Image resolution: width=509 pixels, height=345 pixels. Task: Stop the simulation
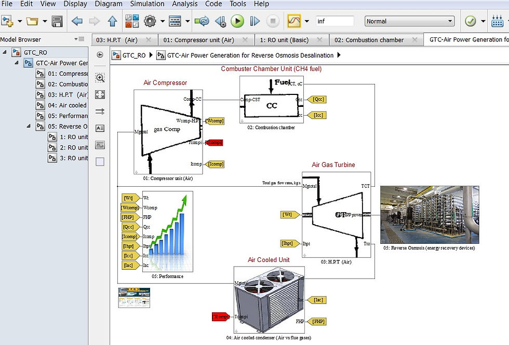(273, 21)
